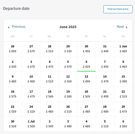Choose 30 June departure at £509
The height and width of the screenshot is (134, 135).
(x=13, y=124)
